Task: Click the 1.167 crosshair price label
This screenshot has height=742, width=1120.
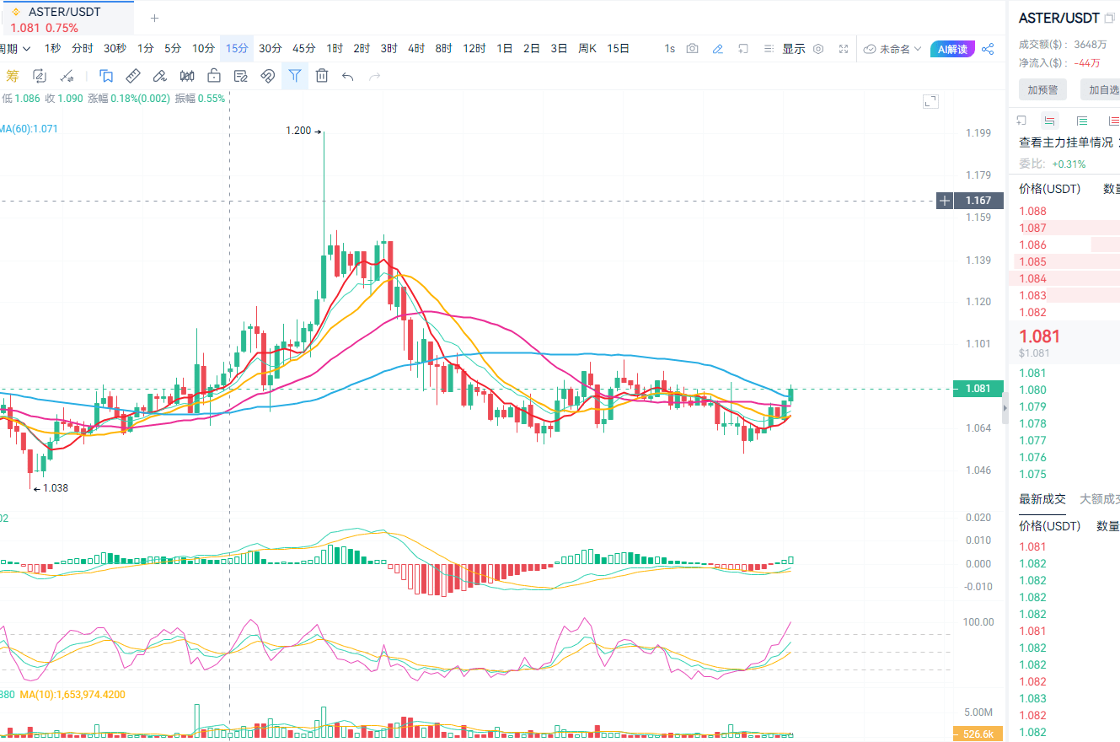Action: [x=978, y=201]
